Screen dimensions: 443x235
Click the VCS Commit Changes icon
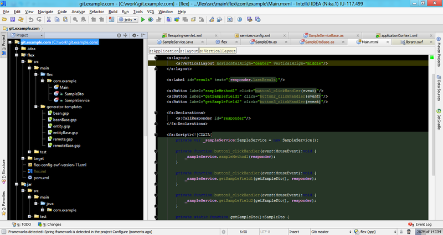pos(177,19)
